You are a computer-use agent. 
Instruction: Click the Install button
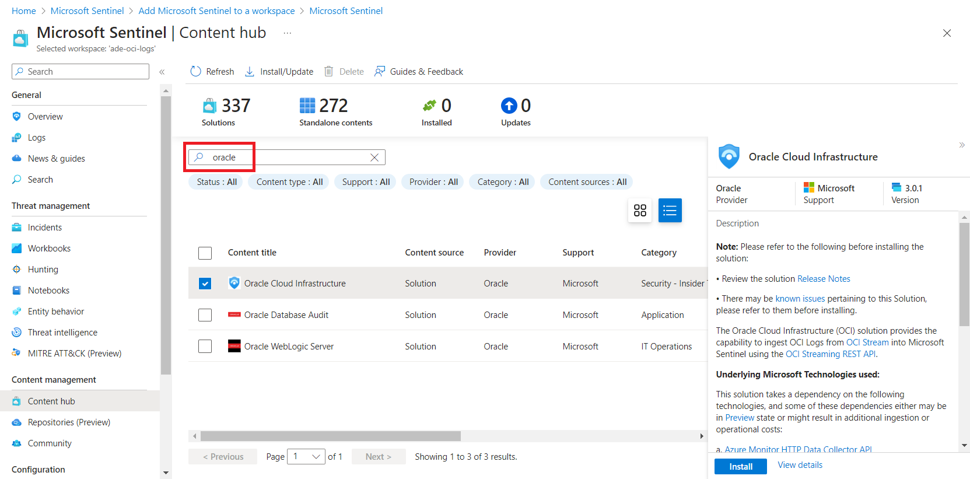click(x=740, y=466)
